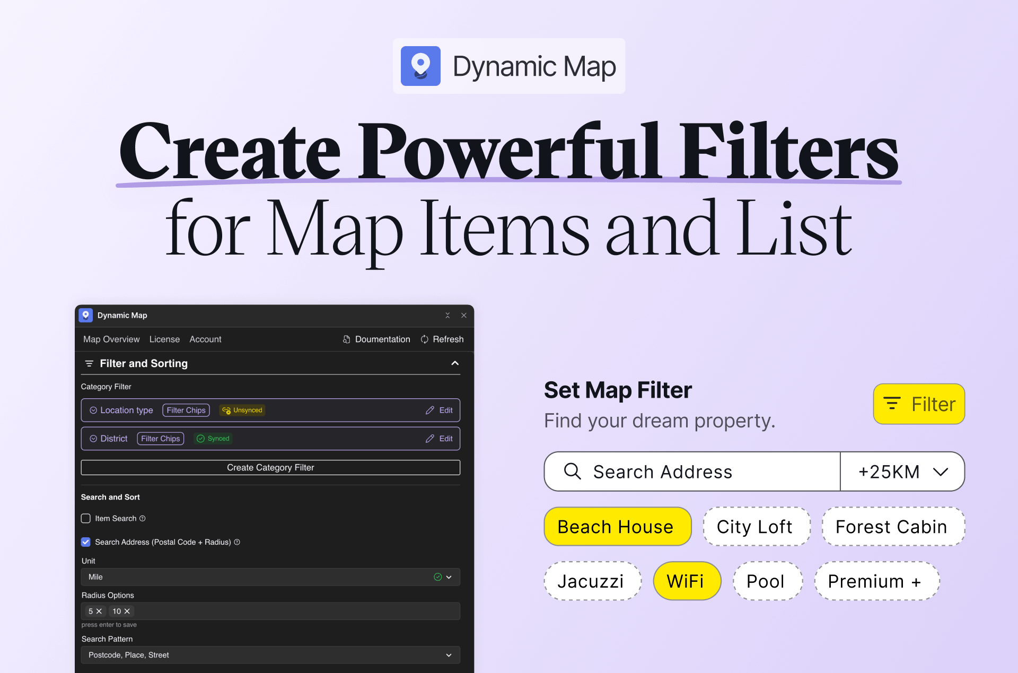Click the filter icon on yellow Filter button

click(x=892, y=404)
